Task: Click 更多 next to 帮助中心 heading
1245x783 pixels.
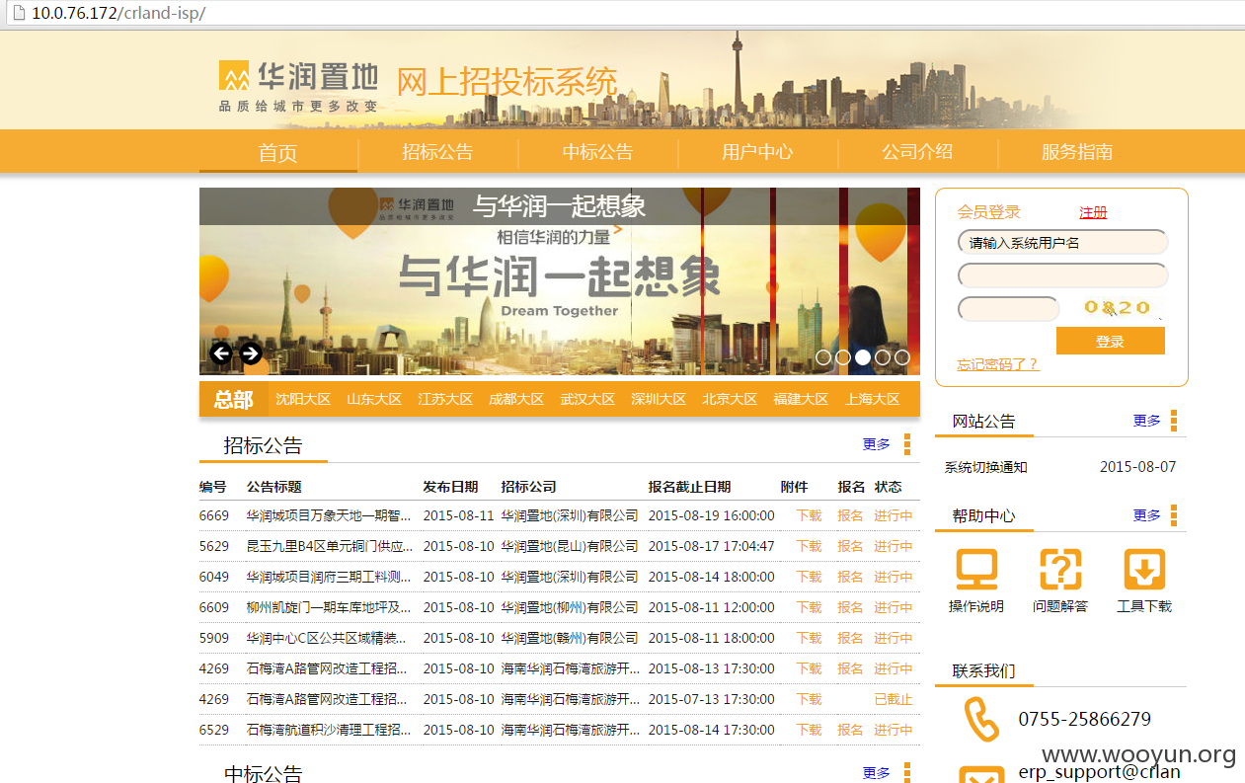Action: 1147,515
